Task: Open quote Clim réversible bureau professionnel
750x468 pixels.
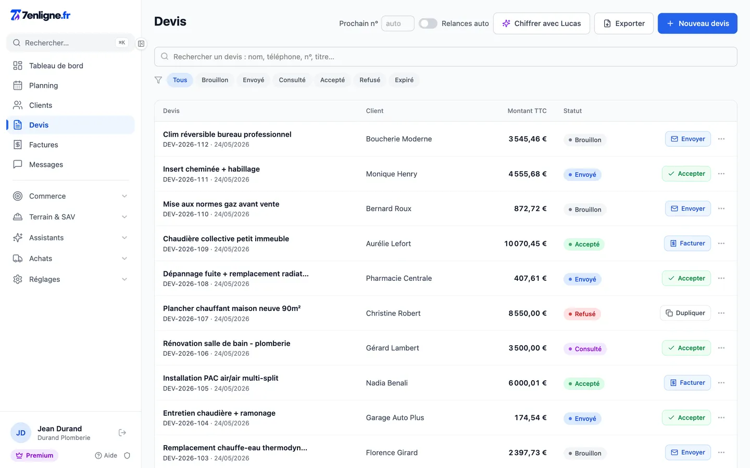Action: pyautogui.click(x=227, y=134)
